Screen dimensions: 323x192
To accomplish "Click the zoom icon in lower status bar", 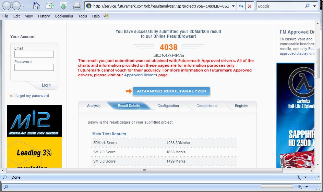I will [300, 187].
